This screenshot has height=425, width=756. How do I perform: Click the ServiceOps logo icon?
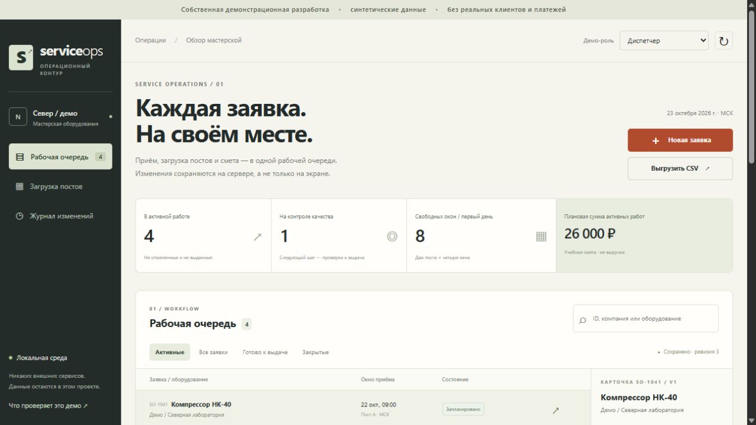[x=21, y=57]
